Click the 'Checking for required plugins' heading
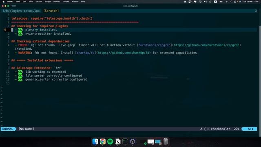Image resolution: width=261 pixels, height=147 pixels. coord(40,26)
